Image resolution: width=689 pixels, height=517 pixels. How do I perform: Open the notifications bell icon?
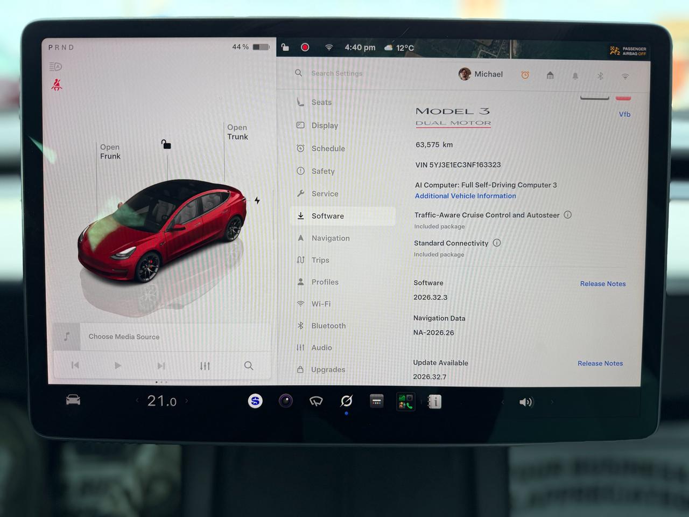(575, 76)
